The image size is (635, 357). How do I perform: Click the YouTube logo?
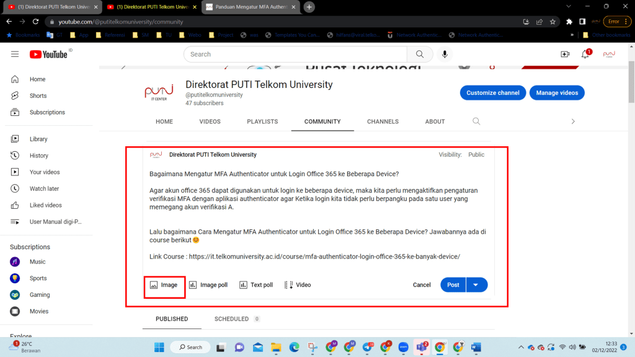tap(48, 55)
